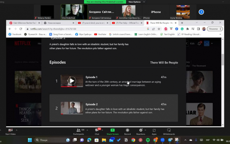This screenshot has width=230, height=144.
Task: Click the Share Screen button
Action: [x=112, y=132]
